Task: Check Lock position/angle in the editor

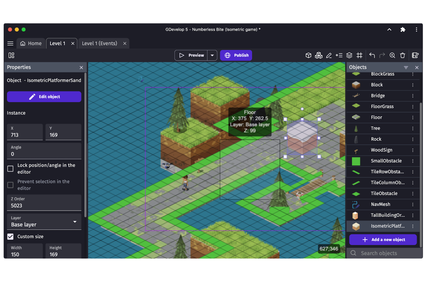Action: [x=10, y=169]
